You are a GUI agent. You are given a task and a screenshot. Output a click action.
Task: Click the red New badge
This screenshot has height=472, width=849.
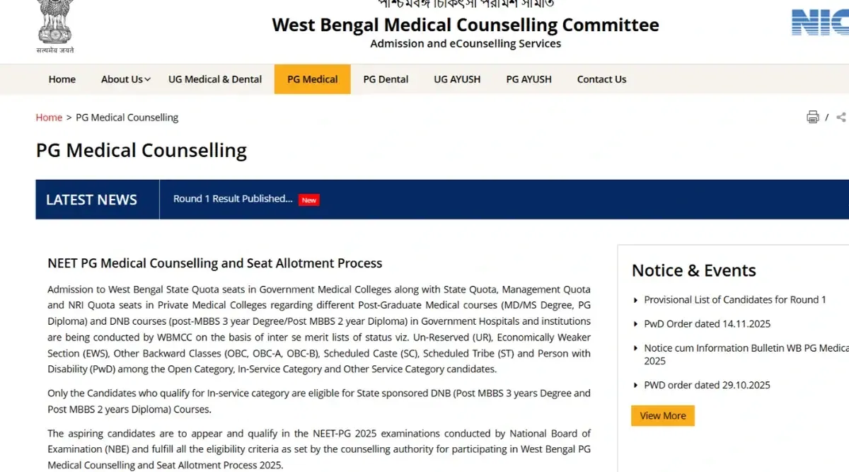point(308,200)
